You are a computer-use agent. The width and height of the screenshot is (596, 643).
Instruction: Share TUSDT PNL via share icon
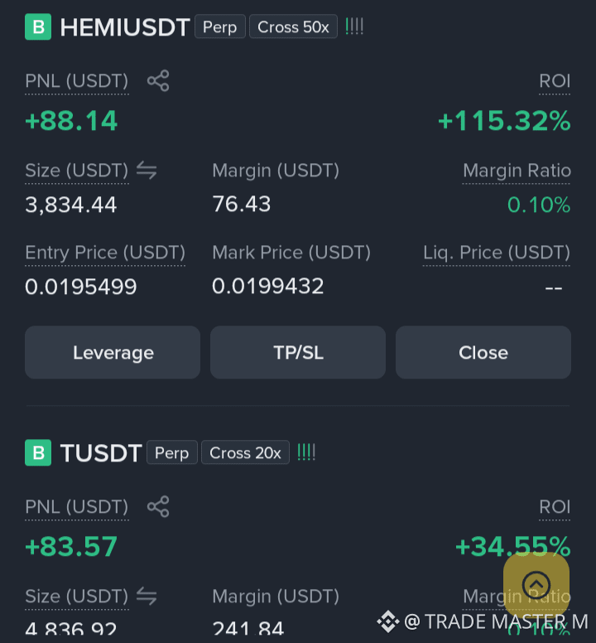(158, 506)
